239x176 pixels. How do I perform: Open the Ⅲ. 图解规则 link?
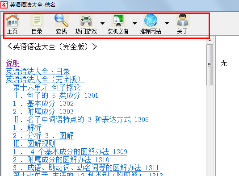click(34, 144)
